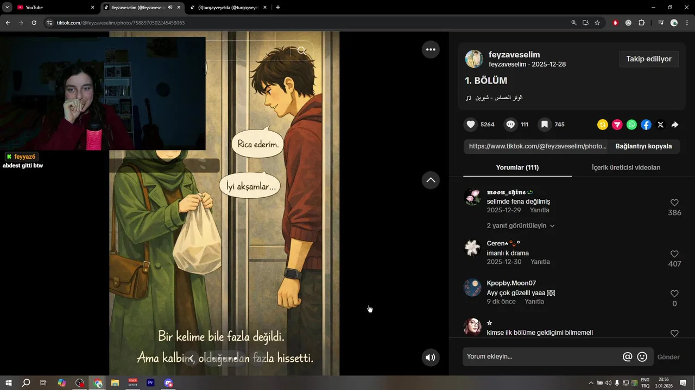Open the sound link below 1. BÖLÜM
This screenshot has height=390, width=695.
click(494, 97)
